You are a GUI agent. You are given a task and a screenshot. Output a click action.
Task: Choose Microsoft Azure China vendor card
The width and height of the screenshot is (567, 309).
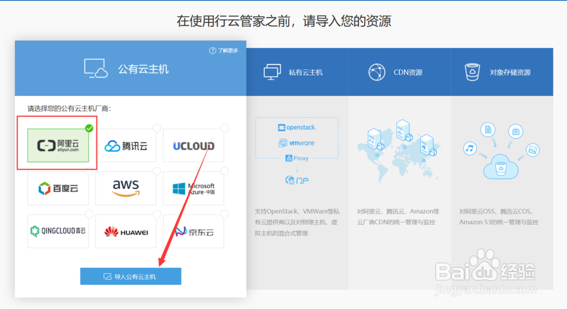193,188
